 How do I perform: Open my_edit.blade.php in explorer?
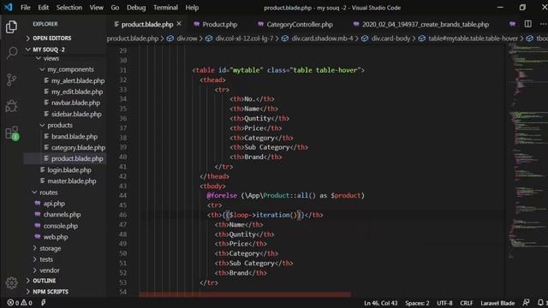(77, 92)
